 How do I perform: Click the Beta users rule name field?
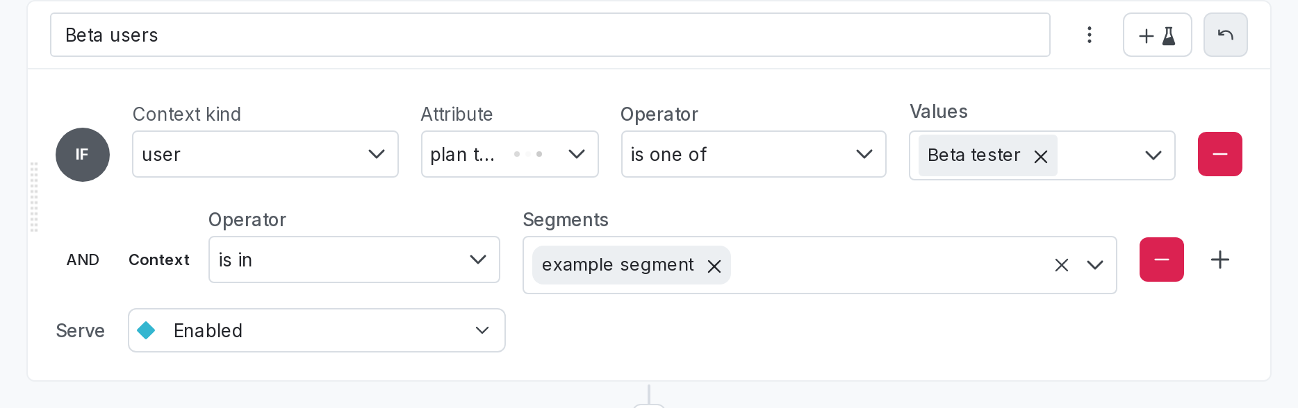[549, 35]
